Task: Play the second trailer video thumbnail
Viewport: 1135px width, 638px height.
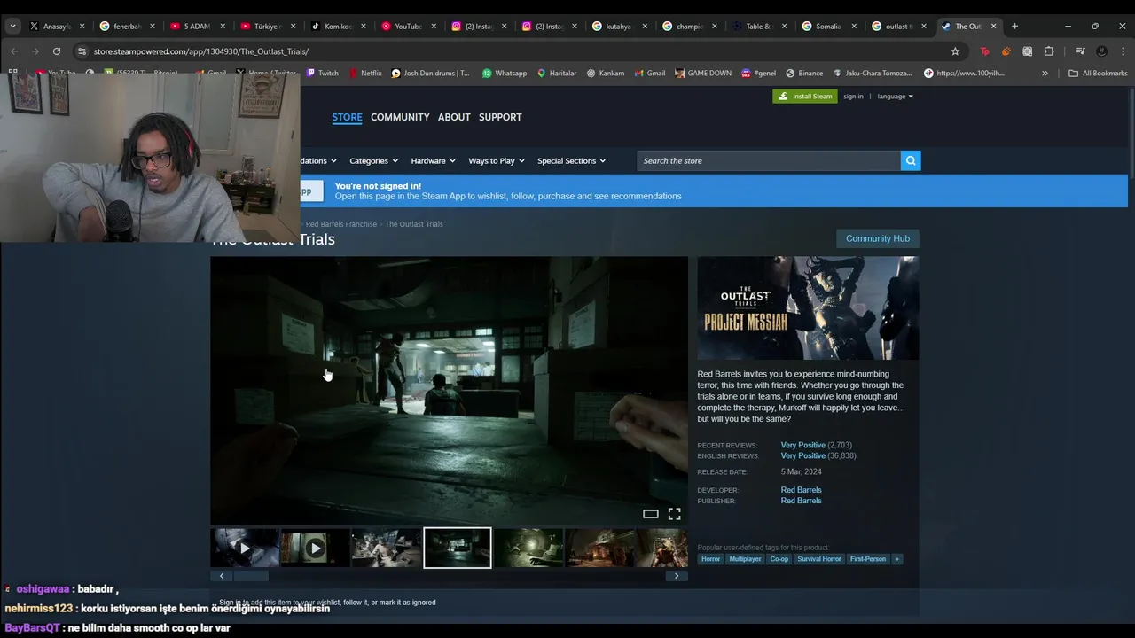Action: click(x=315, y=549)
